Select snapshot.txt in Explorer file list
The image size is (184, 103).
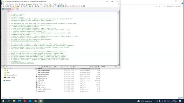(x=41, y=91)
